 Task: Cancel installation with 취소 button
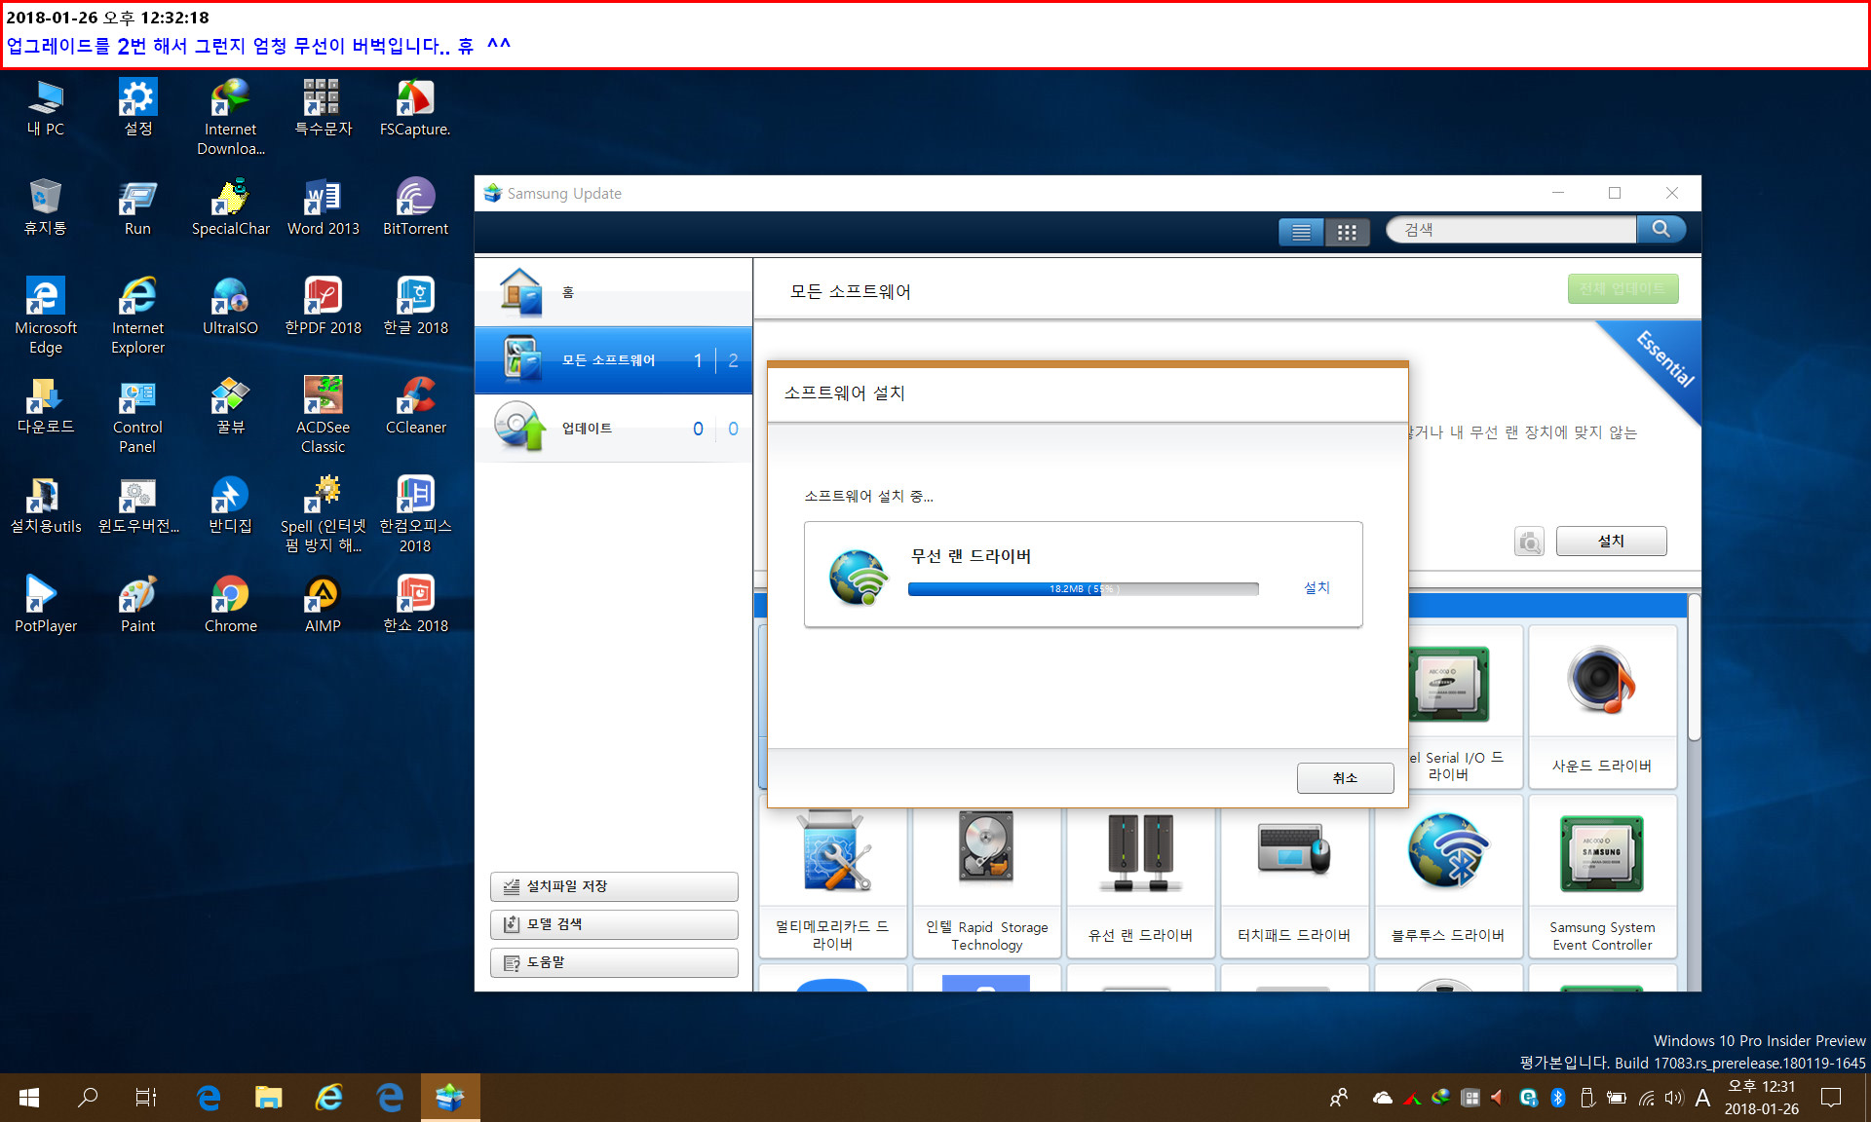pos(1345,778)
